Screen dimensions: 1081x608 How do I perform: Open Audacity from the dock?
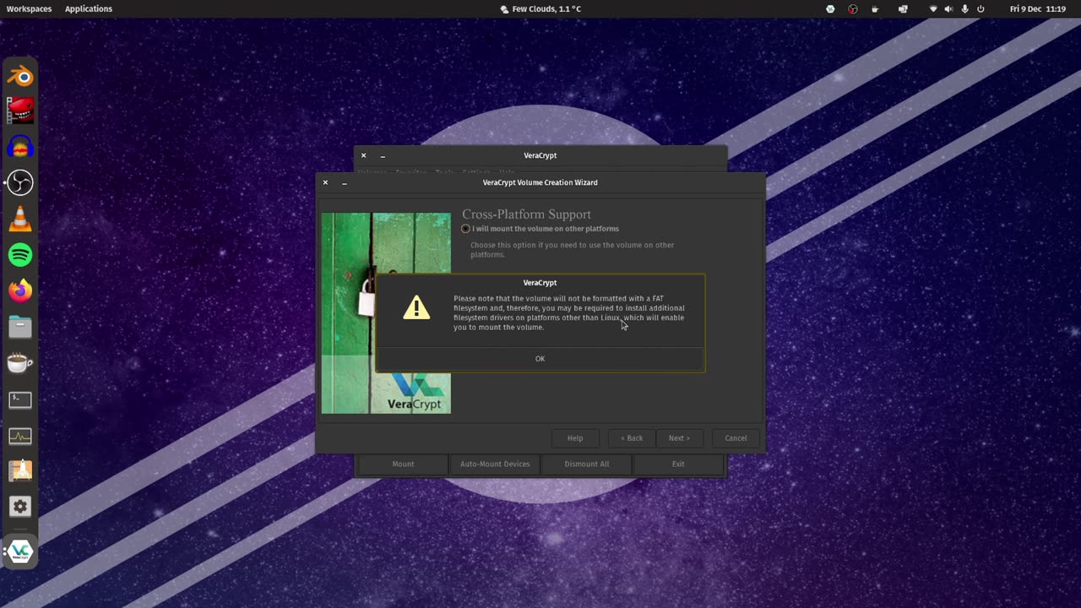[x=20, y=147]
